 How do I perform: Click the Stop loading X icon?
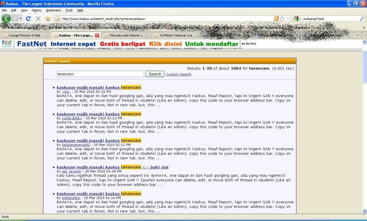click(x=38, y=19)
